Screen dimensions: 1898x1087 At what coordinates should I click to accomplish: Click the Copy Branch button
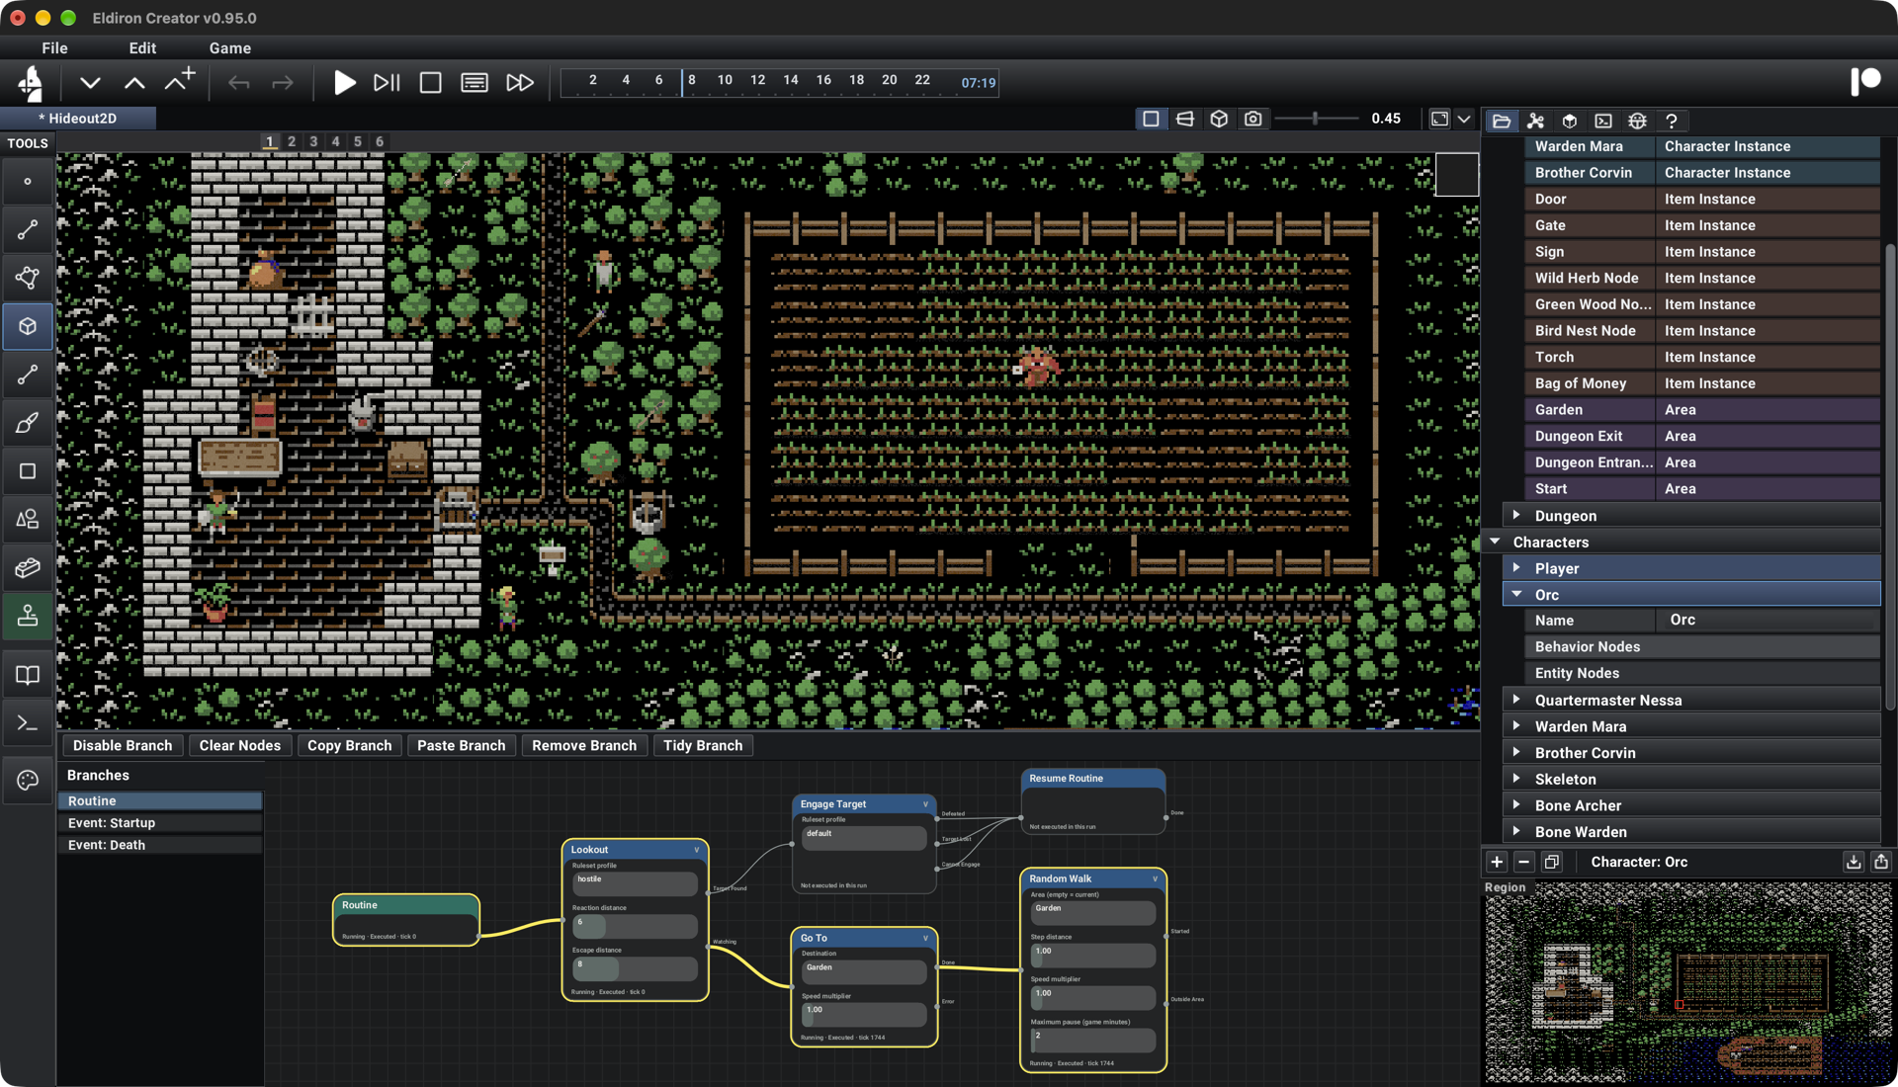349,746
